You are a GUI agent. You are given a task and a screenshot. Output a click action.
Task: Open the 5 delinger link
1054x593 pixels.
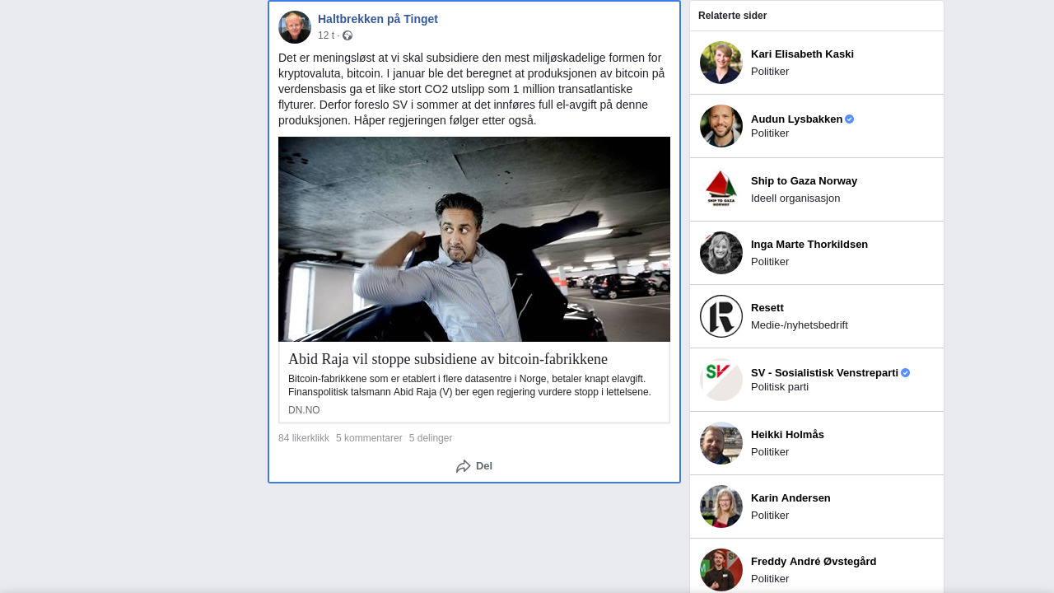[x=431, y=438]
